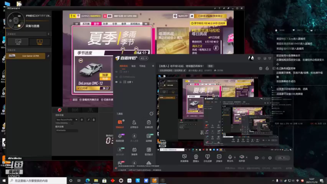
Task: Add a new scene with plus icon
Action: pyautogui.click(x=153, y=66)
